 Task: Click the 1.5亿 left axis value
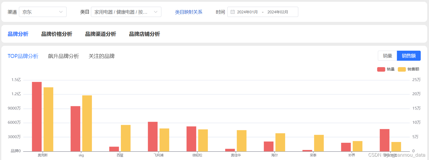click(x=16, y=80)
